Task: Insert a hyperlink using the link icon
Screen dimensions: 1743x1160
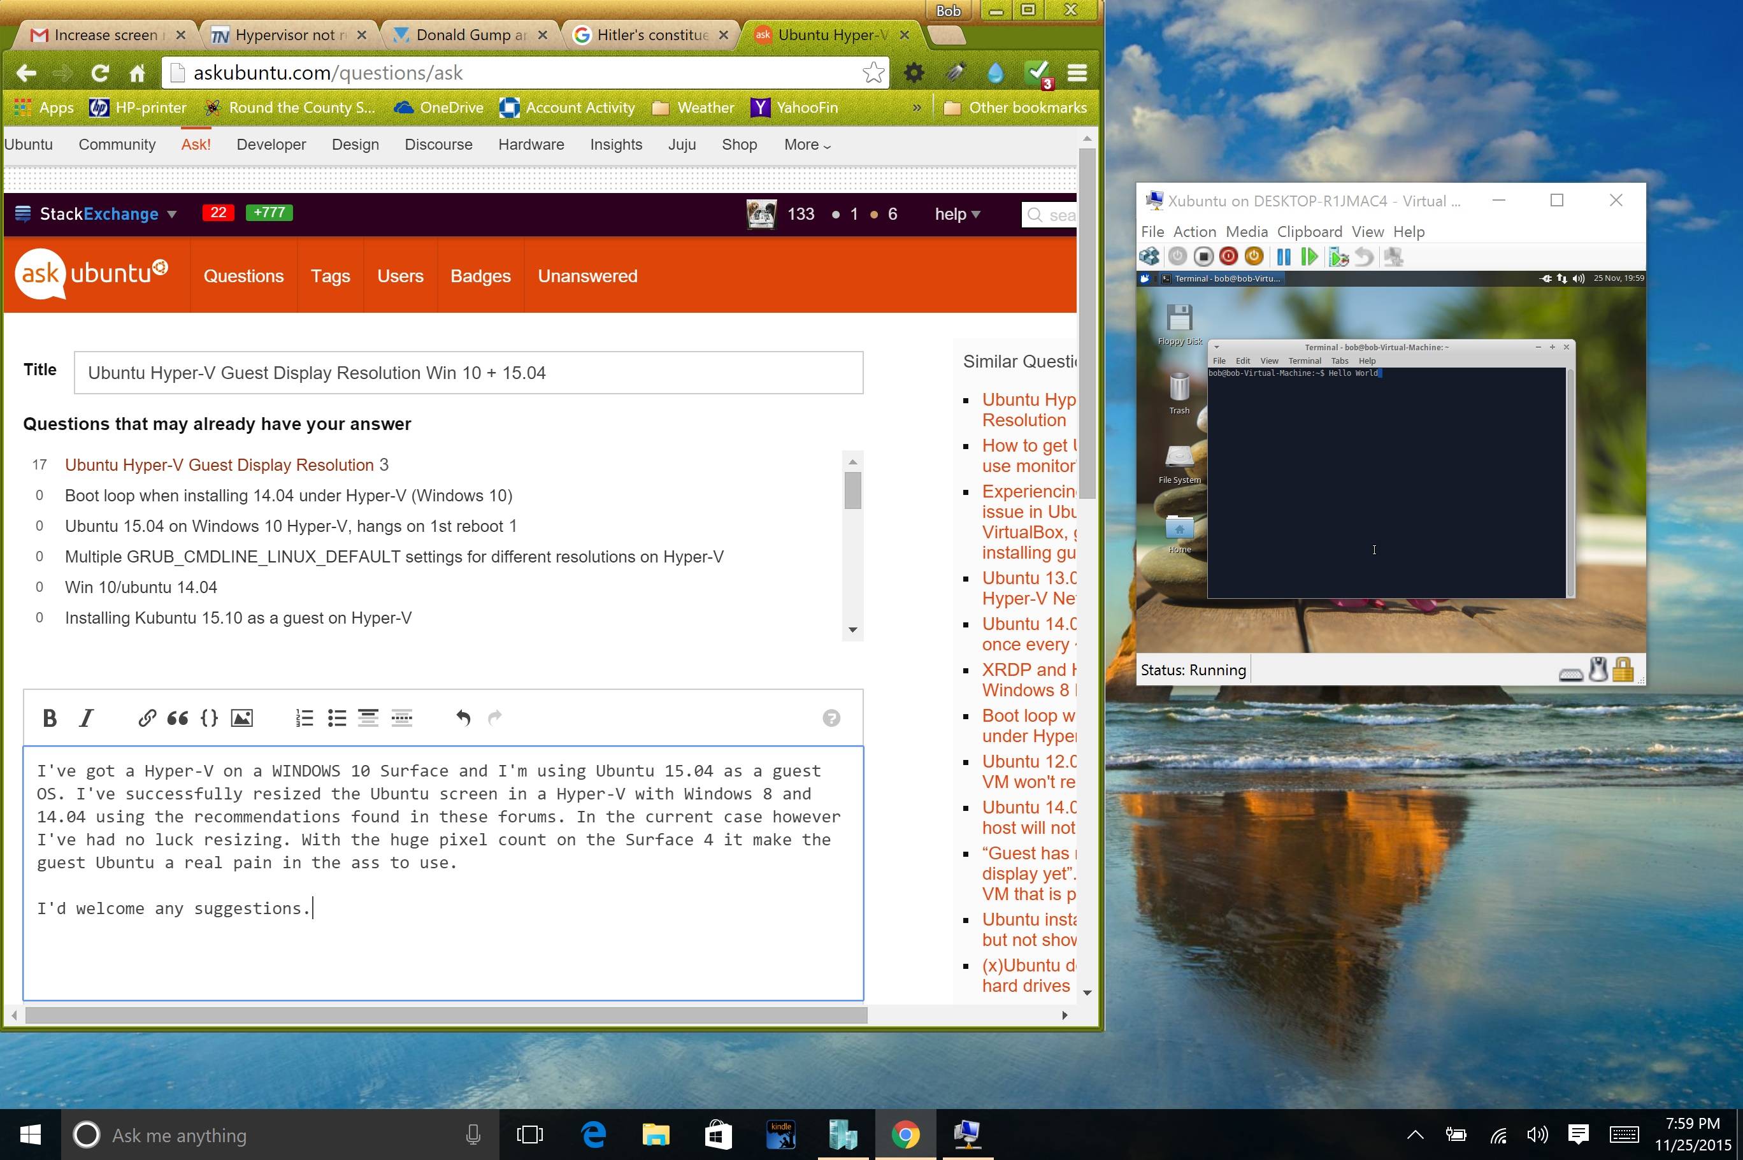Action: click(147, 718)
